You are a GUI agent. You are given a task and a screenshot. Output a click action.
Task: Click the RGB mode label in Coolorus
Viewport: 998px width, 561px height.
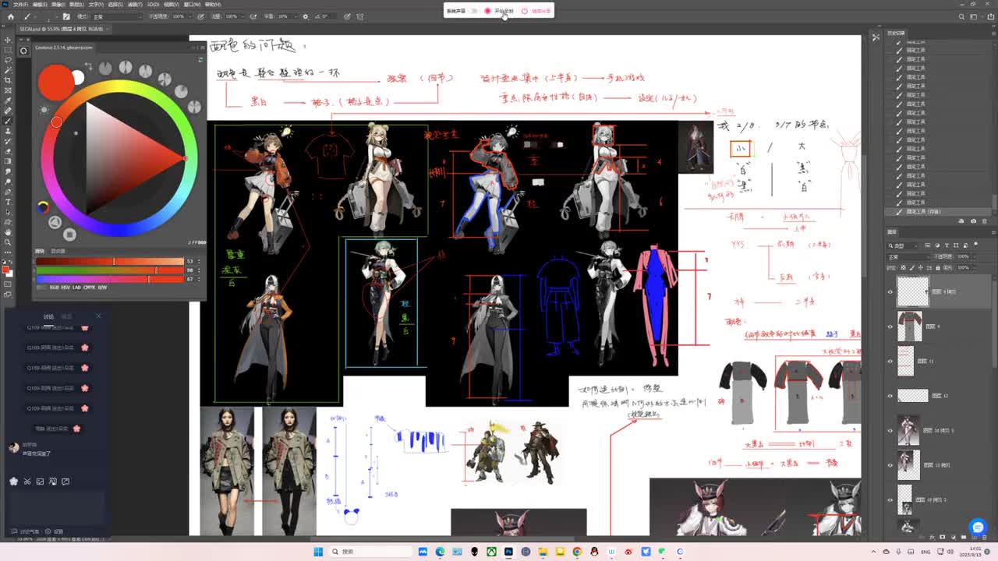pos(55,288)
